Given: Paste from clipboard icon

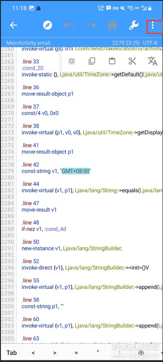Looking at the screenshot, I should tap(112, 61).
